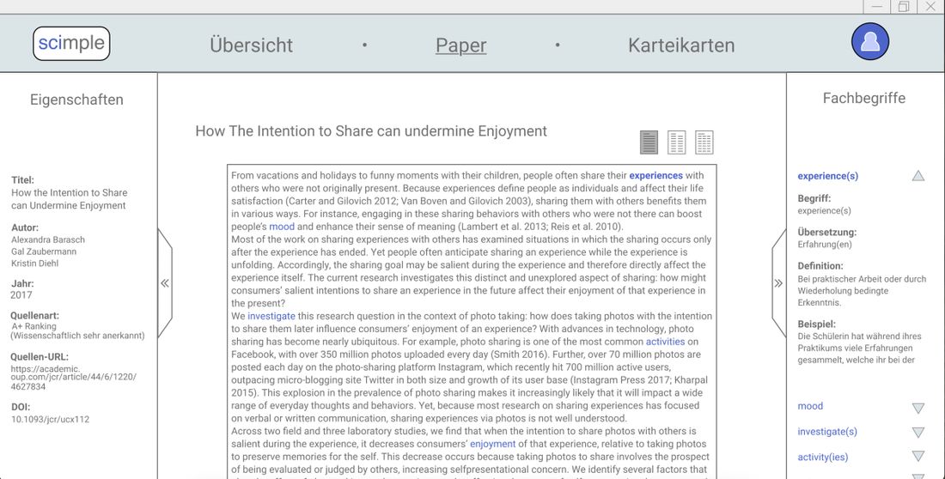
Task: Click highlighted word 'investigate' in paper text
Action: 271,316
